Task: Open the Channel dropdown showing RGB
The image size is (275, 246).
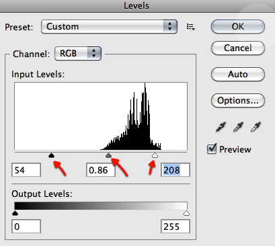Action: pyautogui.click(x=78, y=53)
